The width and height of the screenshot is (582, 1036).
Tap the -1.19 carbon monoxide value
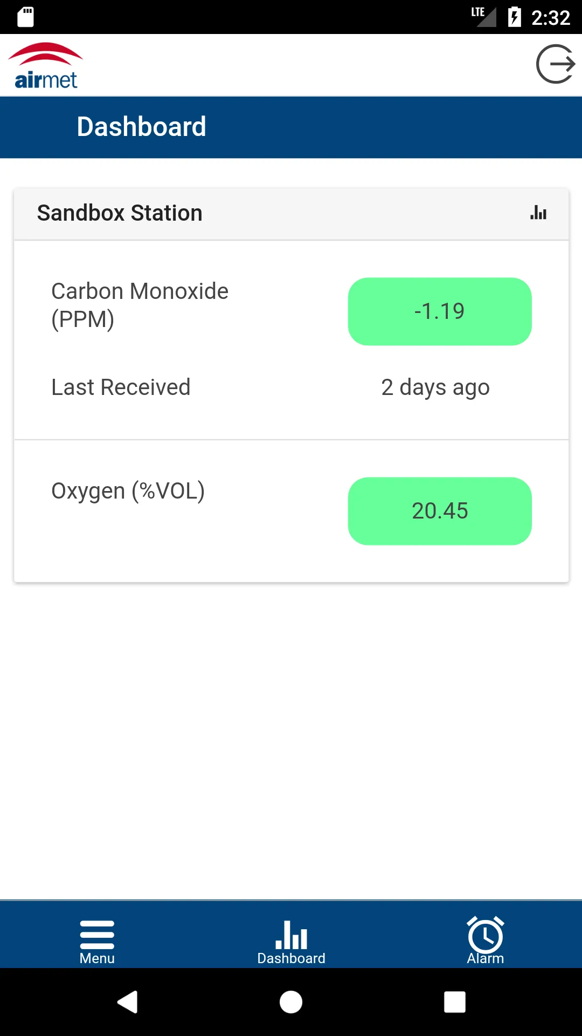click(440, 311)
